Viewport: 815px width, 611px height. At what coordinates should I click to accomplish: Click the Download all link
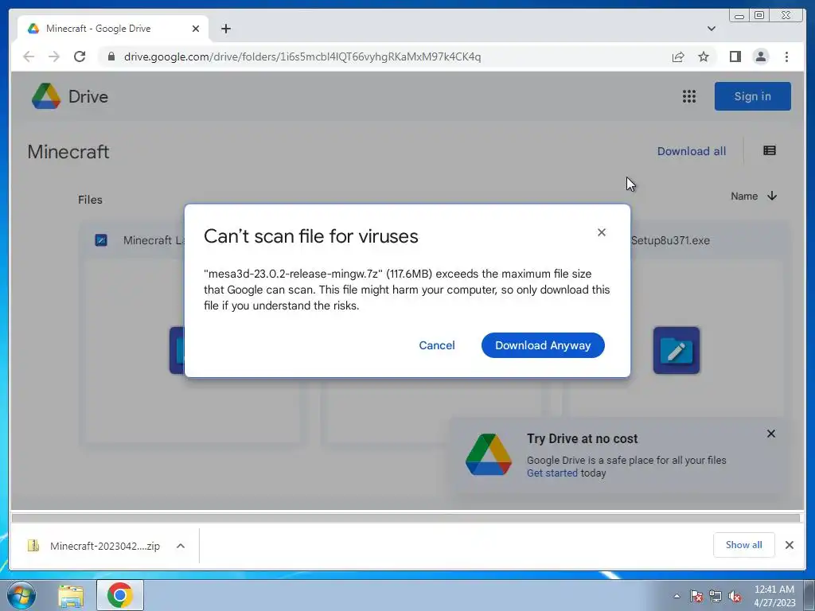pos(692,151)
